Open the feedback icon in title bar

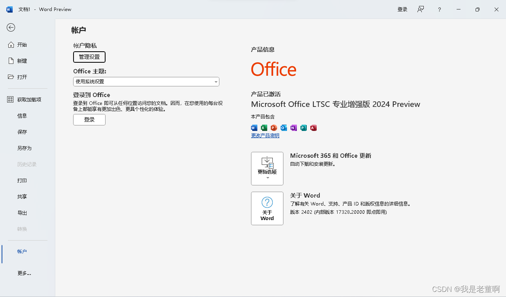[421, 9]
